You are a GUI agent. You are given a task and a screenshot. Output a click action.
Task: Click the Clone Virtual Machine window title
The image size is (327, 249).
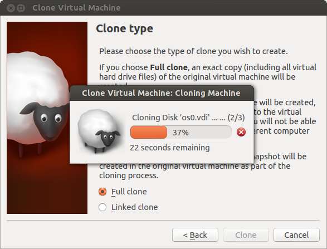[76, 8]
